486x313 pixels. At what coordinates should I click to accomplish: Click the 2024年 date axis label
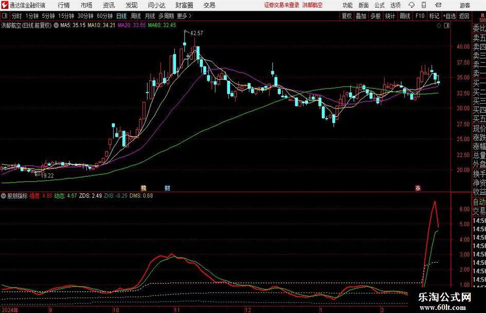pyautogui.click(x=10, y=310)
